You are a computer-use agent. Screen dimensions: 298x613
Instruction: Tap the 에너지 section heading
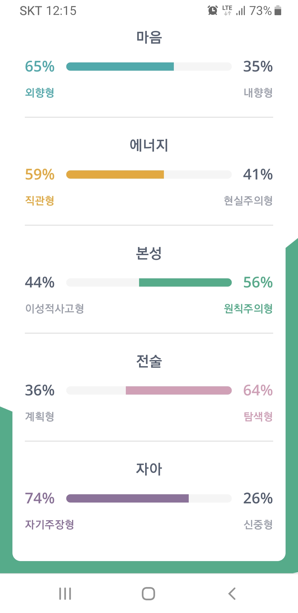coord(149,145)
